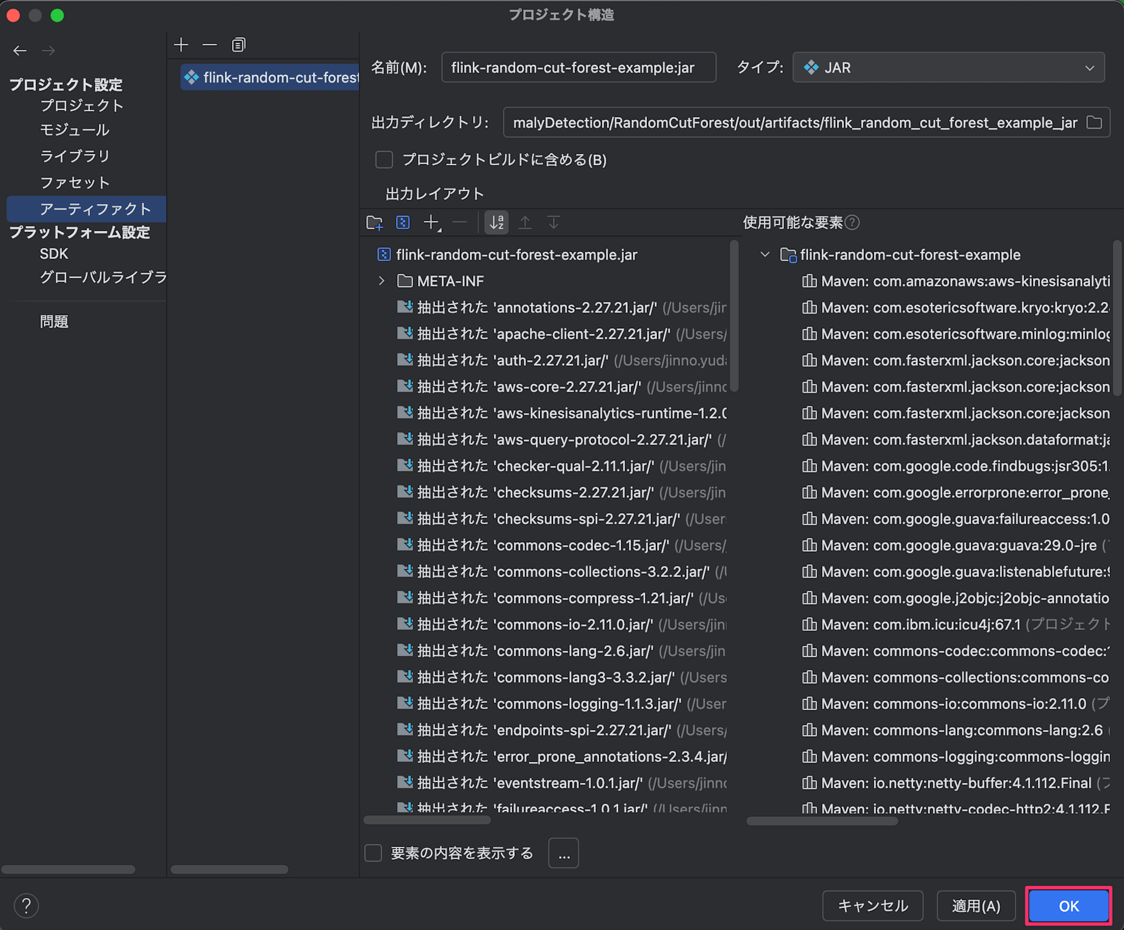Move selected layout element up
The width and height of the screenshot is (1124, 930).
(525, 223)
